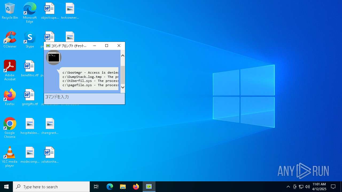342x192 pixels.
Task: Maximize the コマンドプロンプト chat window
Action: (x=107, y=46)
